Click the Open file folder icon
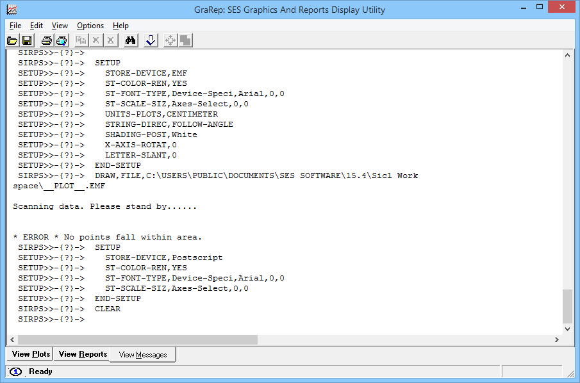 12,40
